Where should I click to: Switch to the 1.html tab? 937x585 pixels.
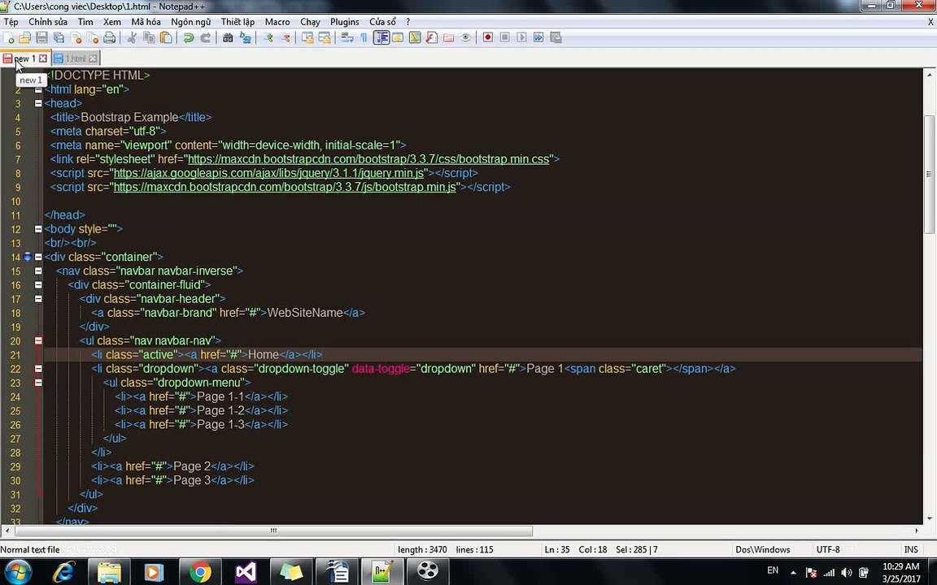click(x=76, y=58)
